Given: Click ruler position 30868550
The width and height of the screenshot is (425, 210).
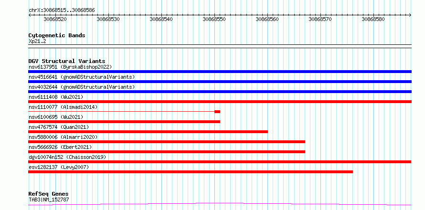Looking at the screenshot, I should [214, 20].
